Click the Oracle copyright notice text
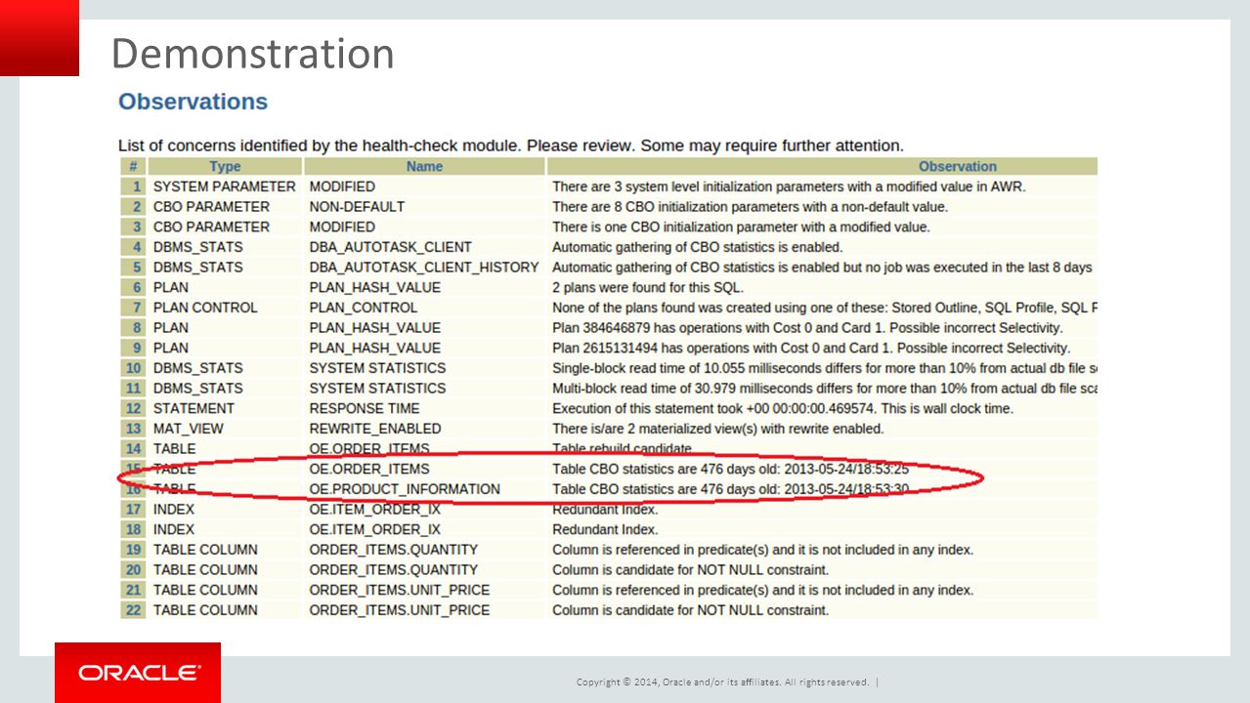 tap(722, 682)
